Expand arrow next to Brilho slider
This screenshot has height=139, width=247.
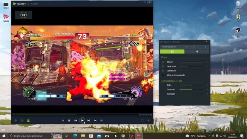pos(207,85)
